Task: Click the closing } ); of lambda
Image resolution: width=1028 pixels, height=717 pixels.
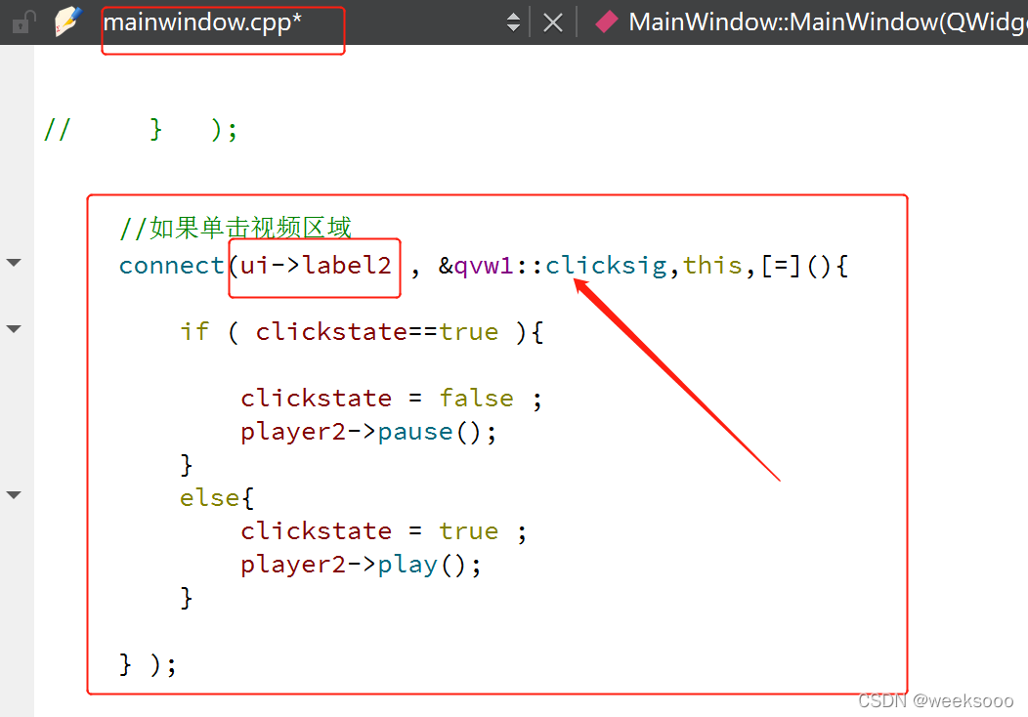Action: [x=149, y=664]
